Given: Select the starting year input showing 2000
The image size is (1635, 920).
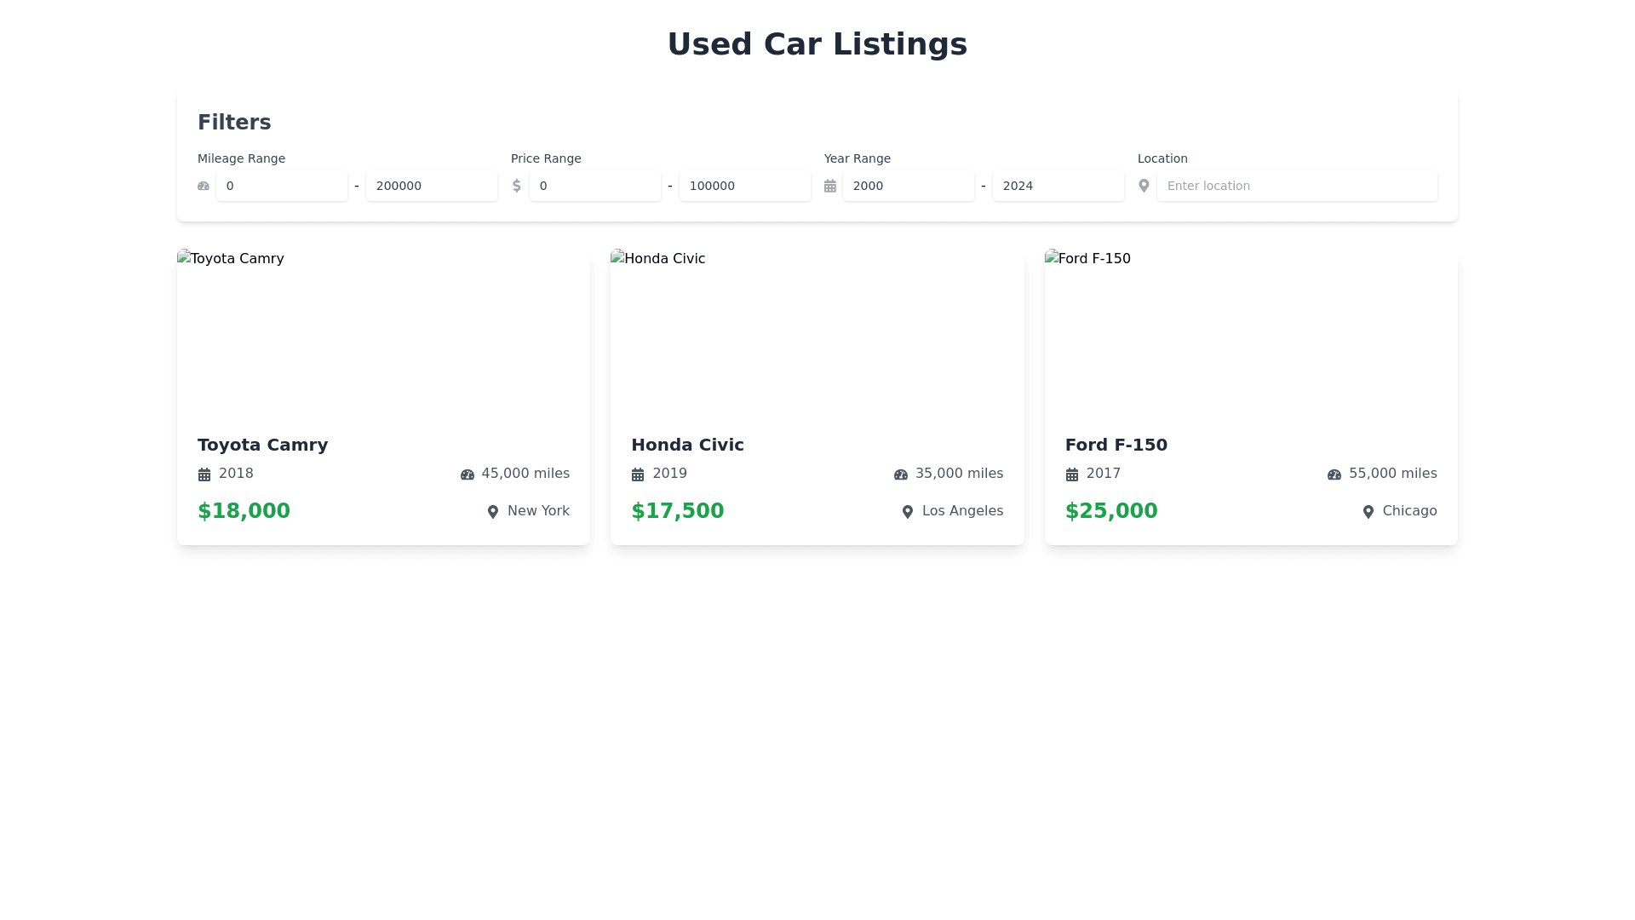Looking at the screenshot, I should 908,185.
